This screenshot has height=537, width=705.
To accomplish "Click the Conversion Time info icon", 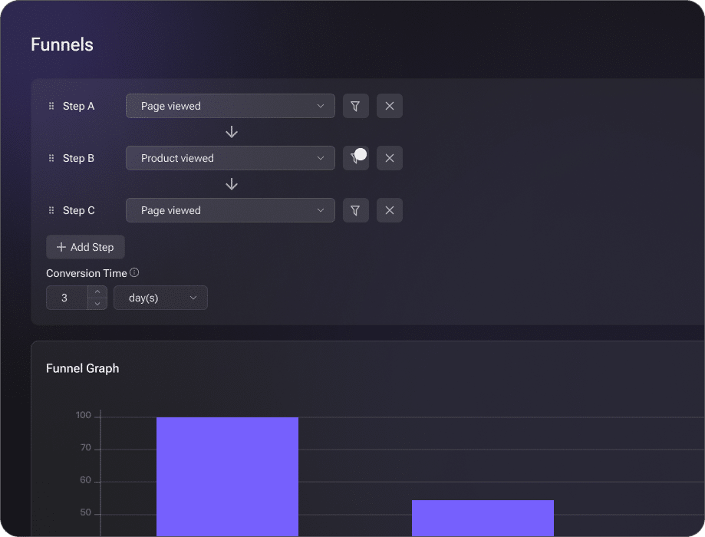I will pos(134,272).
